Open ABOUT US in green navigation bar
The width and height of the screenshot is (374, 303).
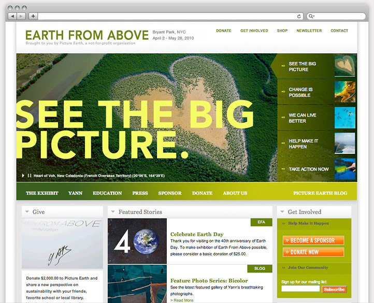pyautogui.click(x=235, y=193)
